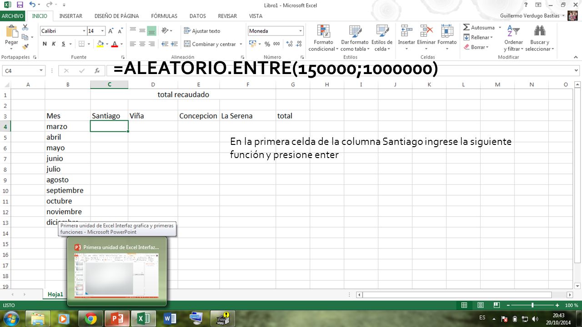Switch to page layout view in the status bar

point(481,305)
